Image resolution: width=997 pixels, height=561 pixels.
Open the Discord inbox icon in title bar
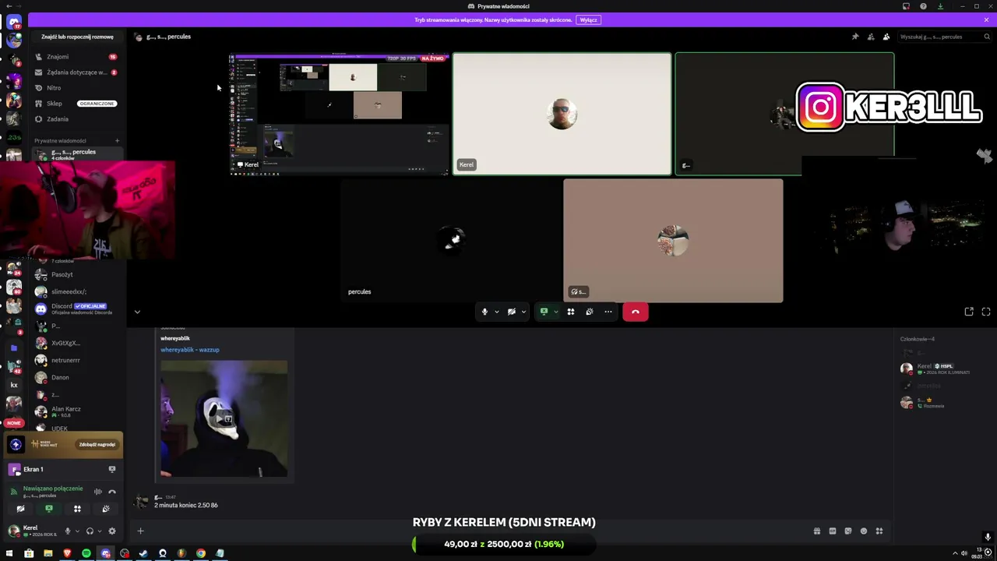906,6
